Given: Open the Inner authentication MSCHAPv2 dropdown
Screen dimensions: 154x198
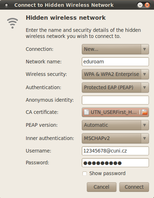Looking at the screenshot, I should click(115, 139).
